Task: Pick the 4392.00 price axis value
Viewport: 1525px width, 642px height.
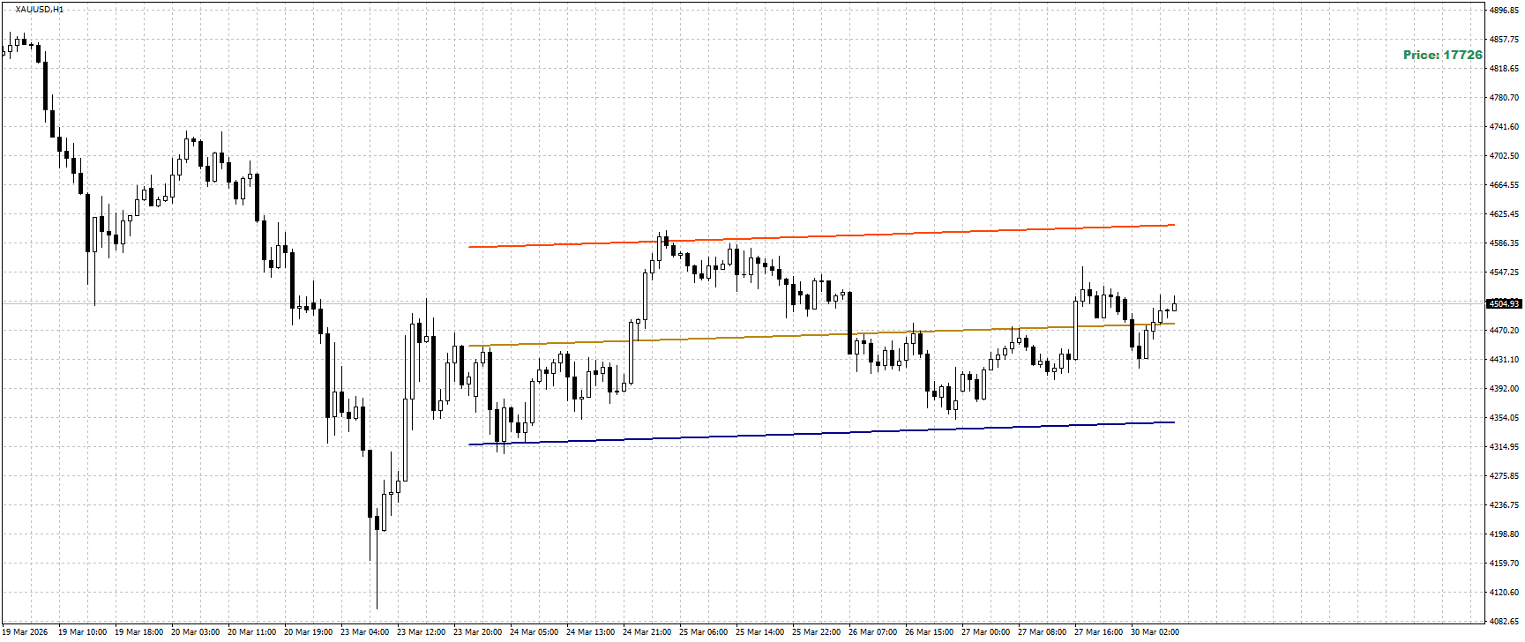Action: coord(1504,389)
